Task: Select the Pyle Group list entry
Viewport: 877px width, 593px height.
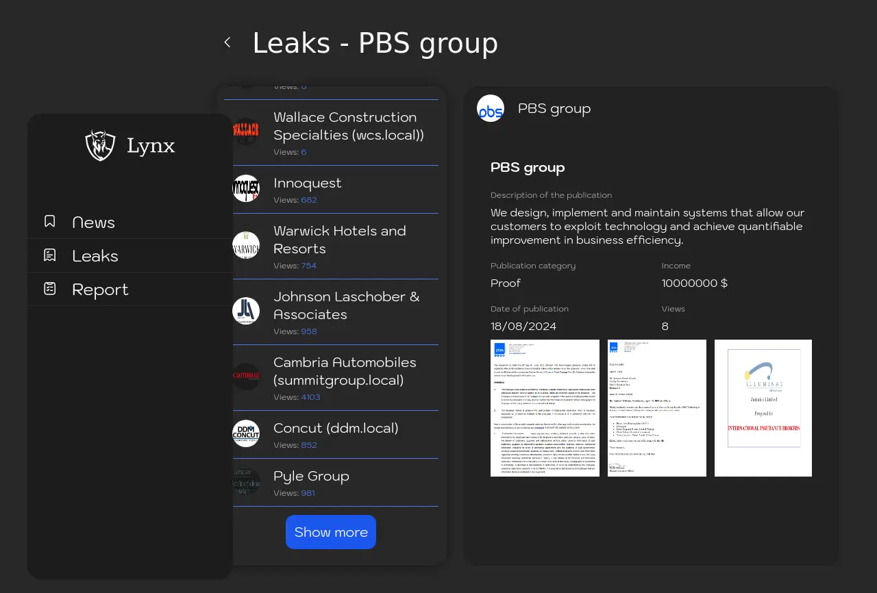Action: [x=311, y=477]
